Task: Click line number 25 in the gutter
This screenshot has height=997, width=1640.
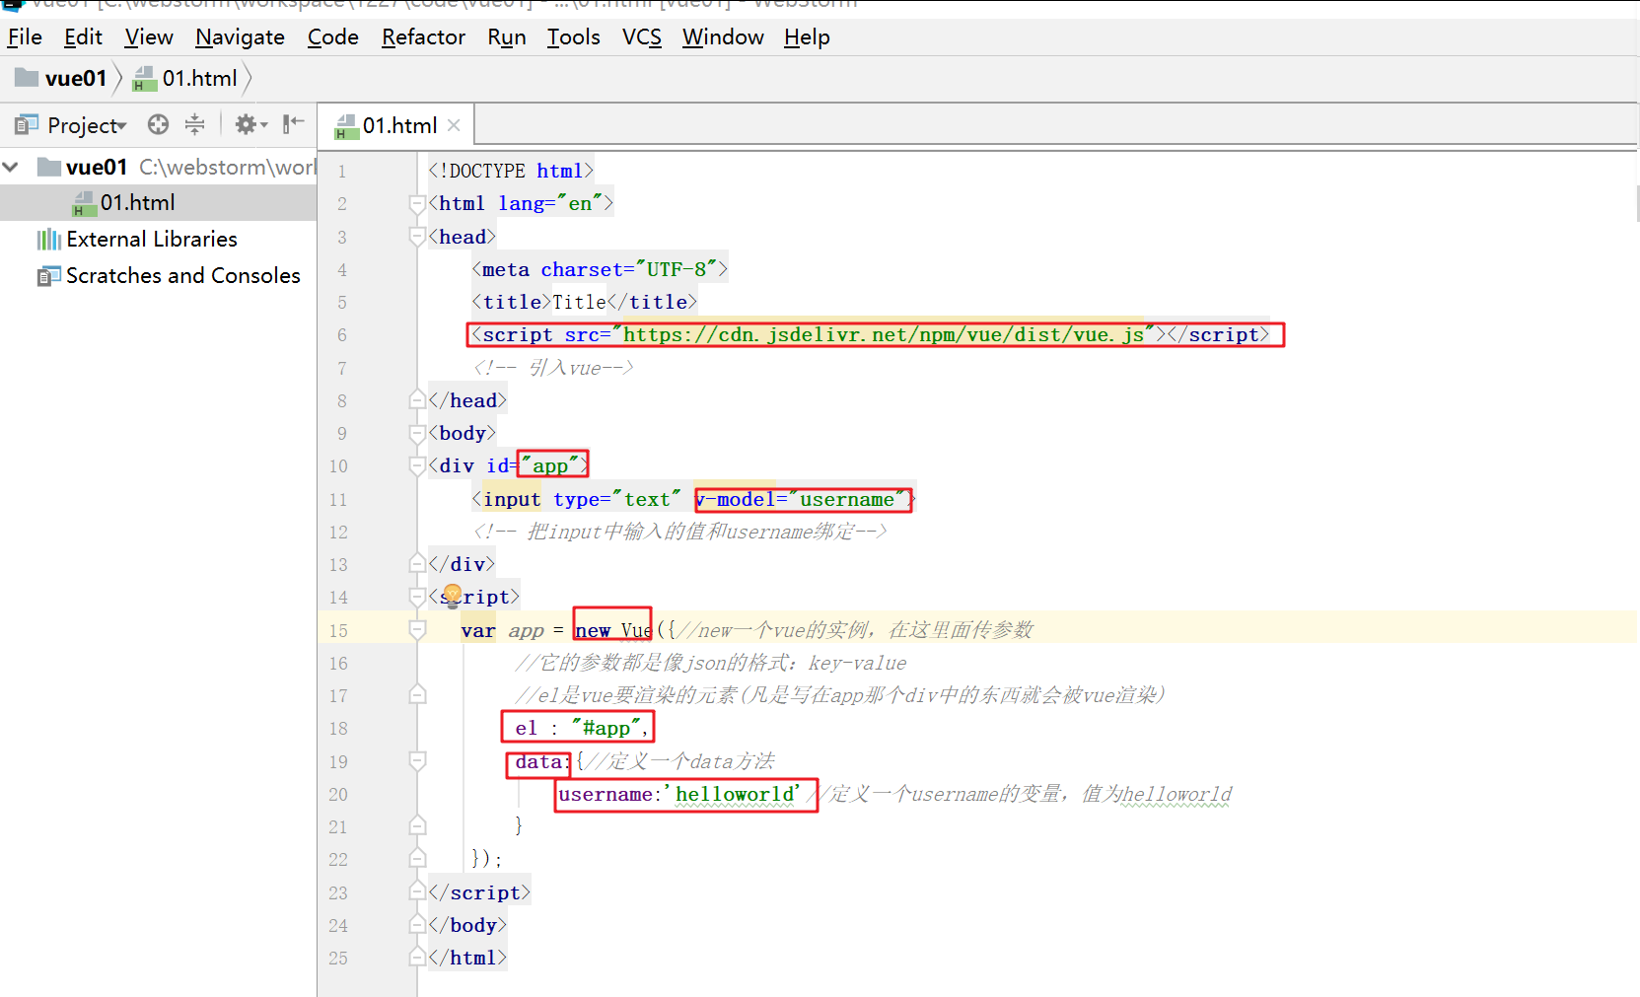Action: (338, 958)
